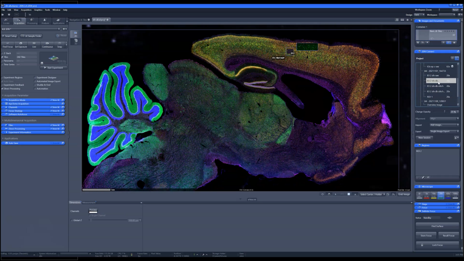Select the 5x objective in Microscope panel
This screenshot has width=464, height=261.
[x=426, y=194]
